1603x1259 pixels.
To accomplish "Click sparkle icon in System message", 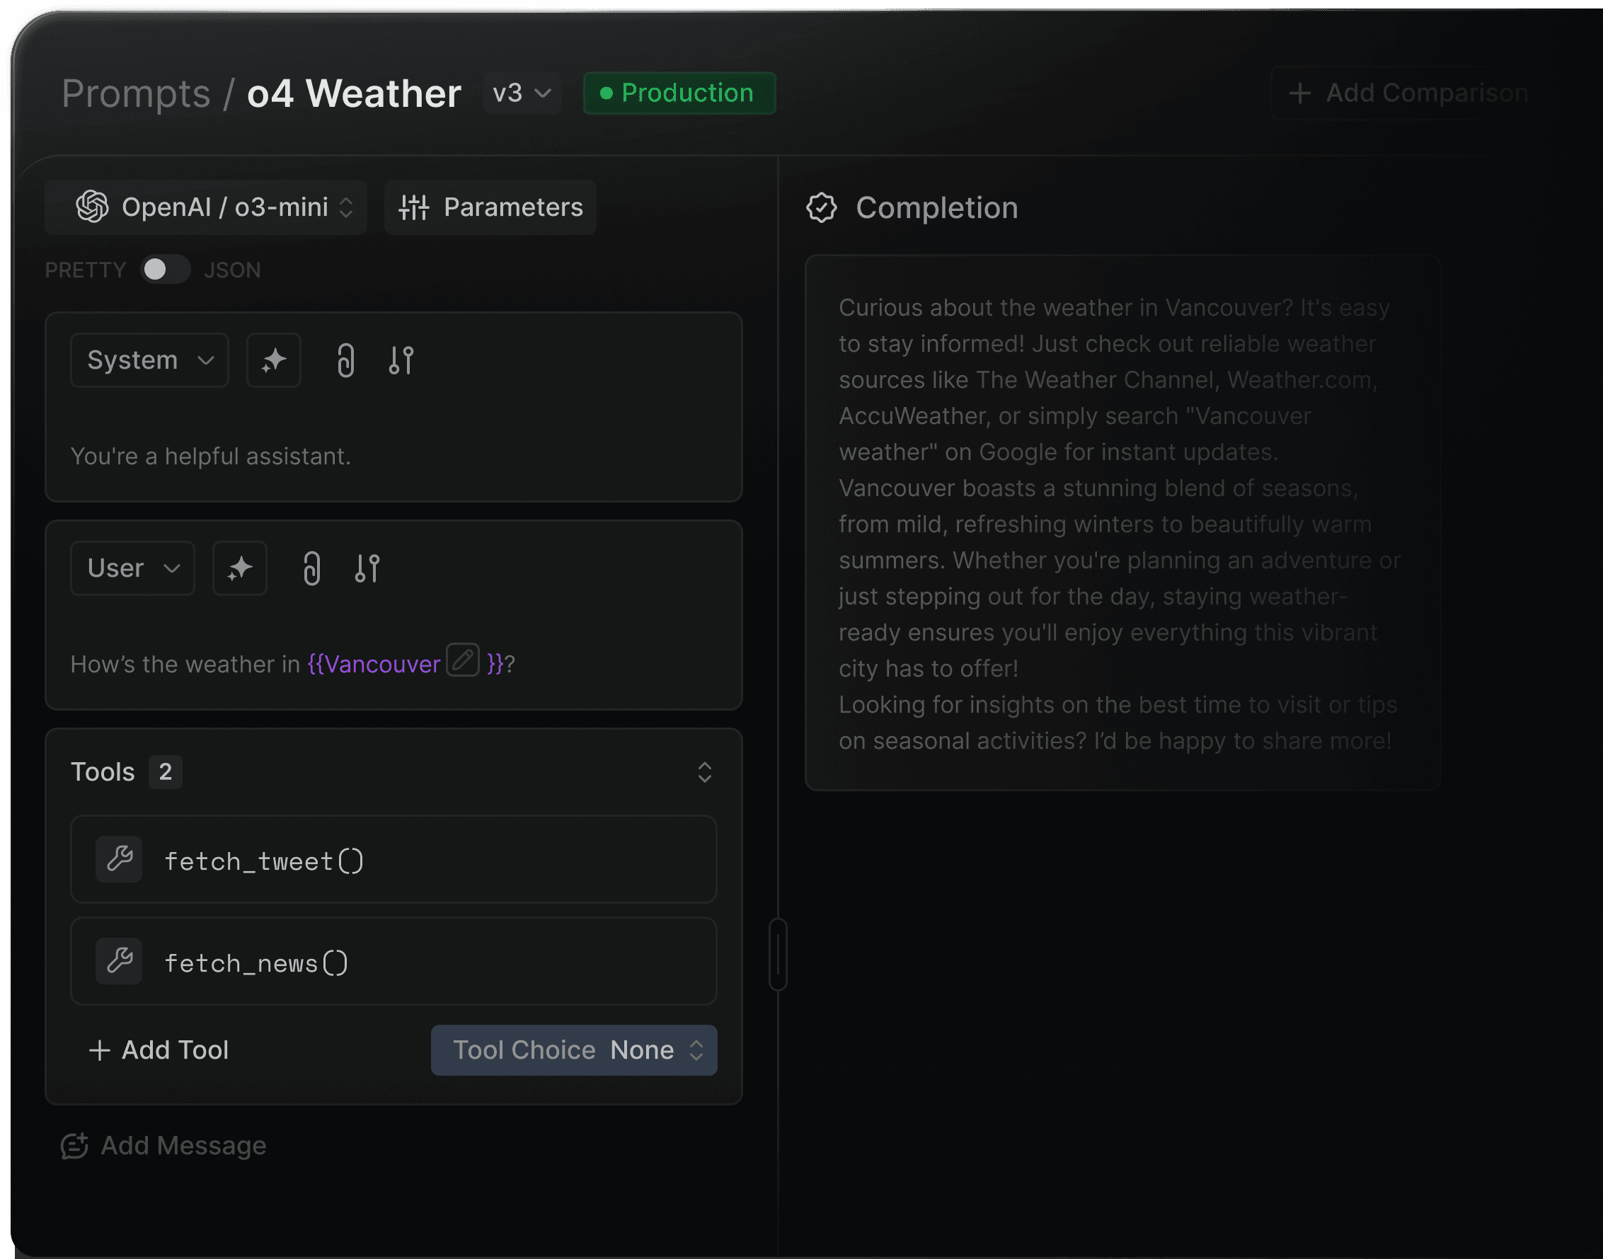I will coord(273,360).
